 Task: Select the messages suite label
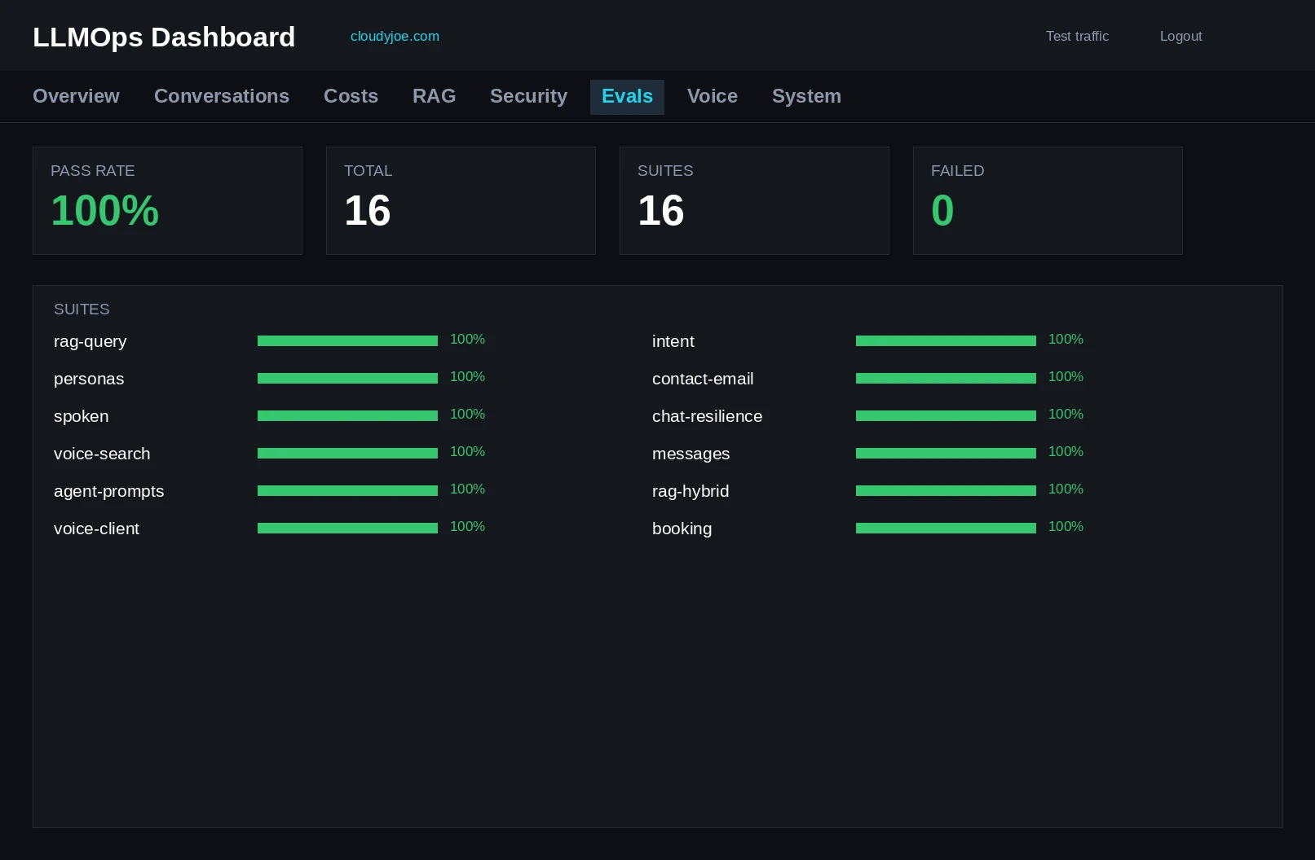(691, 454)
